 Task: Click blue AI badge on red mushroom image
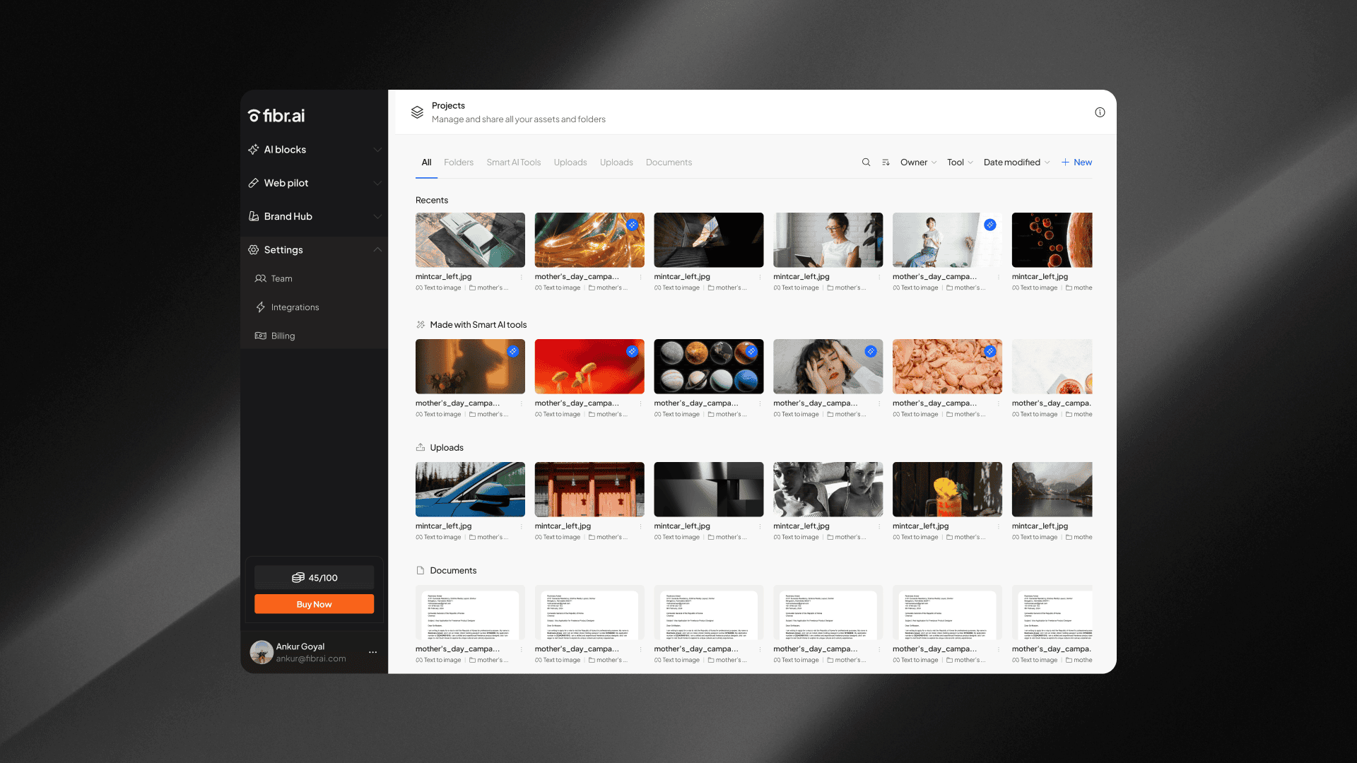pos(632,351)
